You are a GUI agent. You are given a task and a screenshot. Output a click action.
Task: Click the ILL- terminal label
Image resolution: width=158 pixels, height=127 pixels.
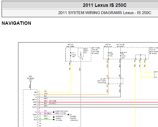point(35,117)
